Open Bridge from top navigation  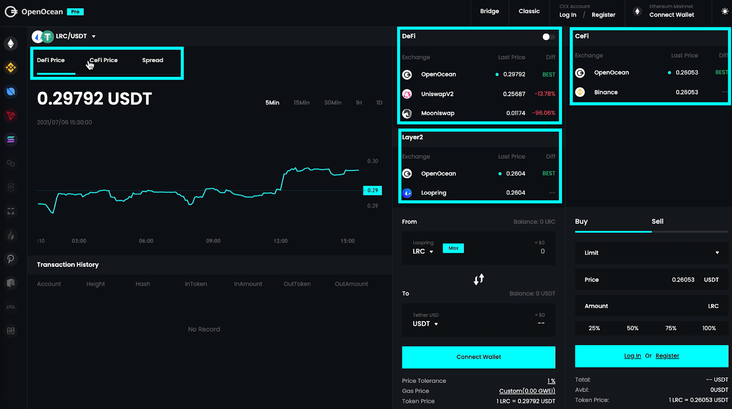(490, 11)
